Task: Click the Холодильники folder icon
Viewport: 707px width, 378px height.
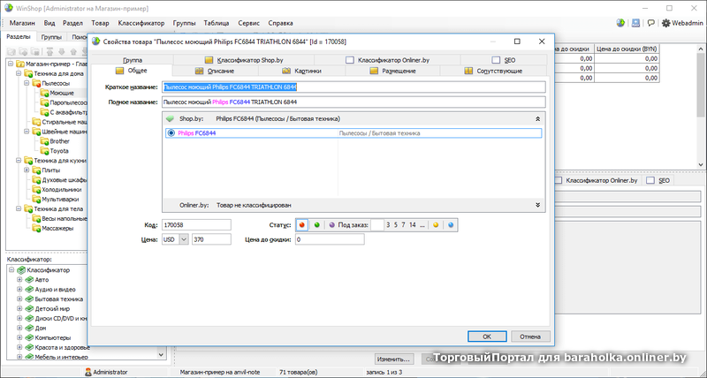Action: [x=36, y=189]
